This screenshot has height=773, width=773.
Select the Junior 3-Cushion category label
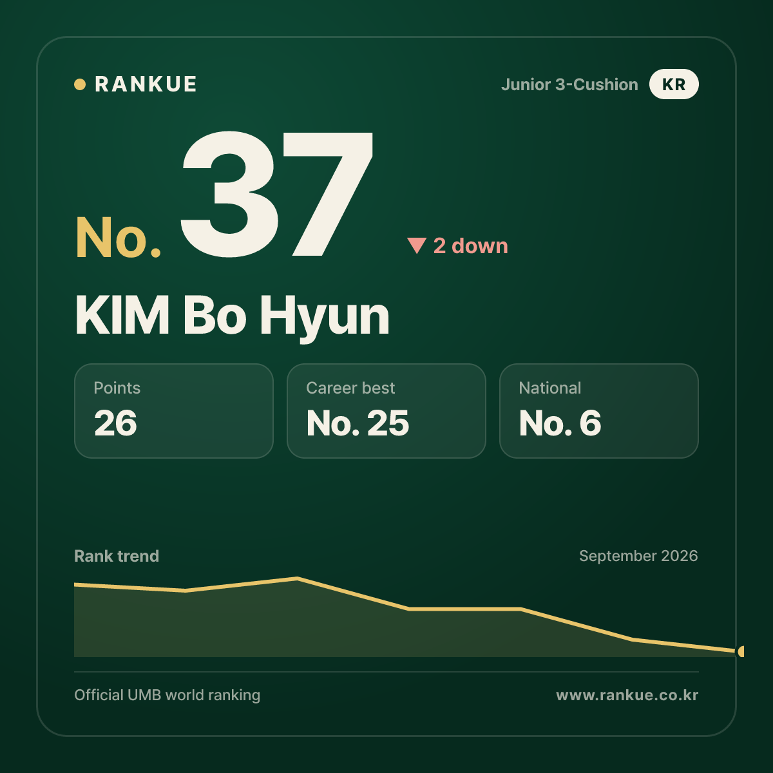click(569, 84)
